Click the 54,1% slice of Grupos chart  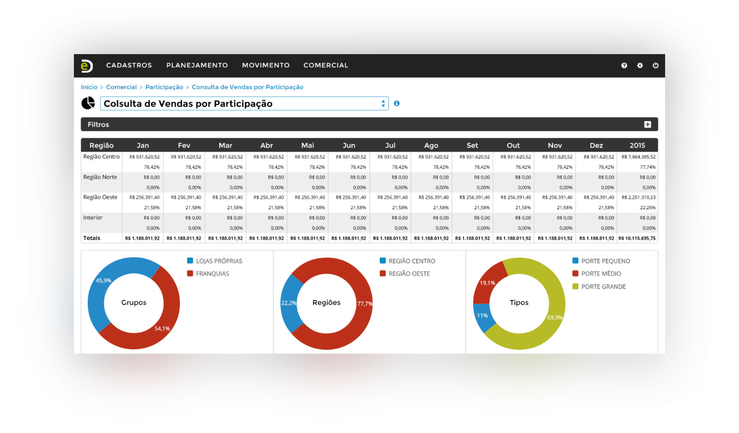pyautogui.click(x=163, y=328)
